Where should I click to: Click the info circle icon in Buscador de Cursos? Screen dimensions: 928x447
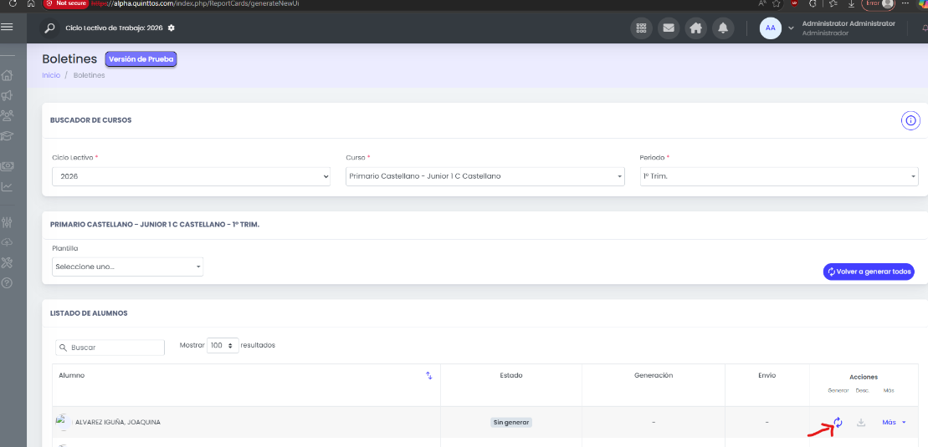(910, 120)
